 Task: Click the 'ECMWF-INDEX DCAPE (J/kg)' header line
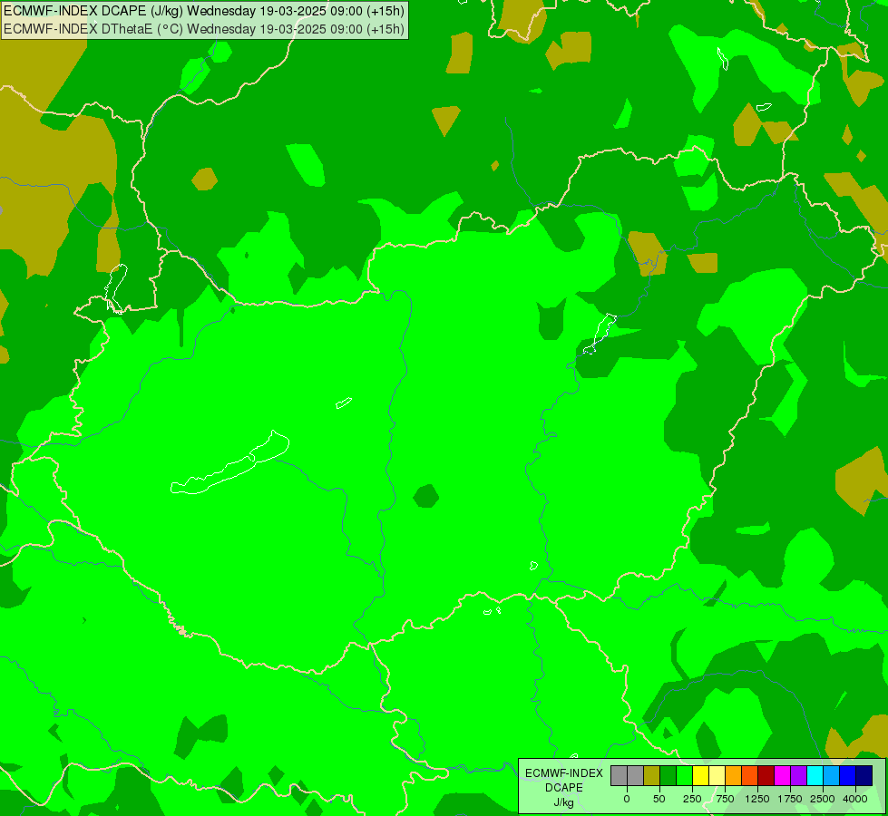coord(204,11)
